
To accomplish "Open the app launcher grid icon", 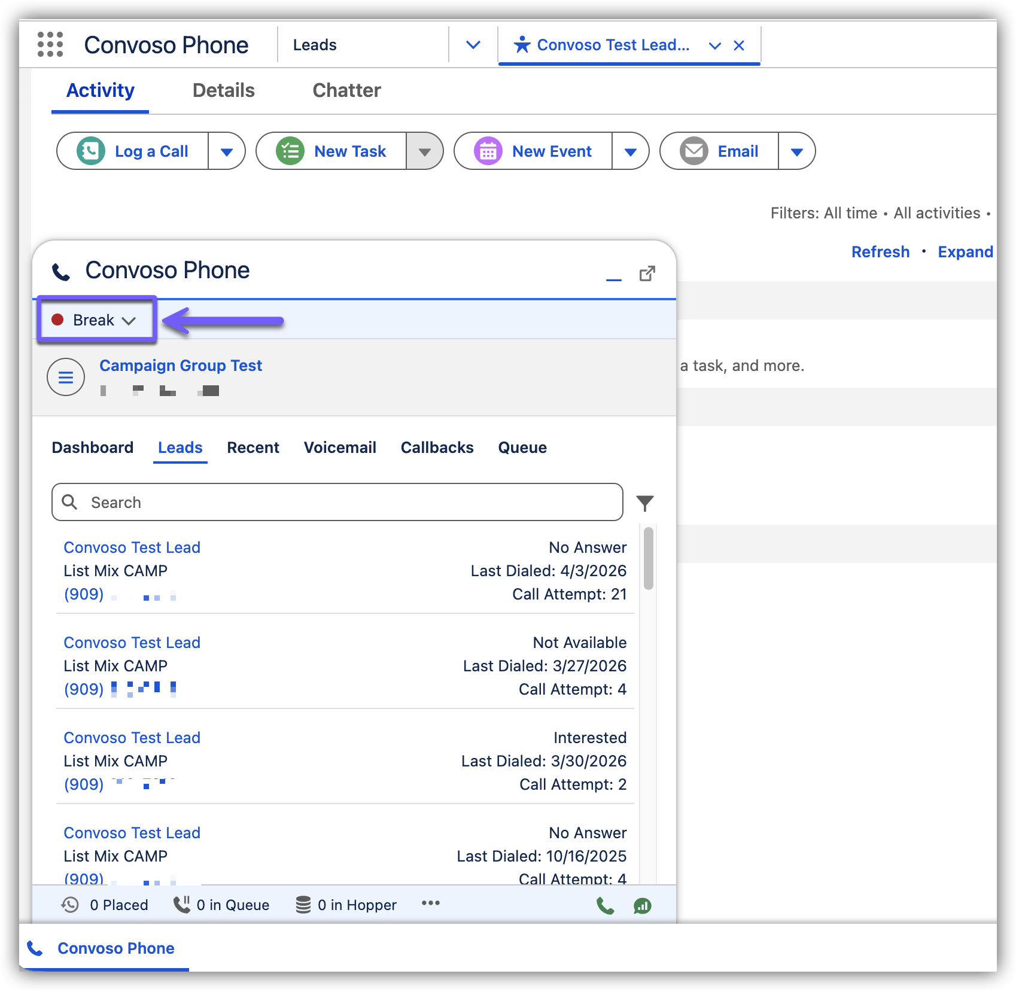I will [50, 45].
